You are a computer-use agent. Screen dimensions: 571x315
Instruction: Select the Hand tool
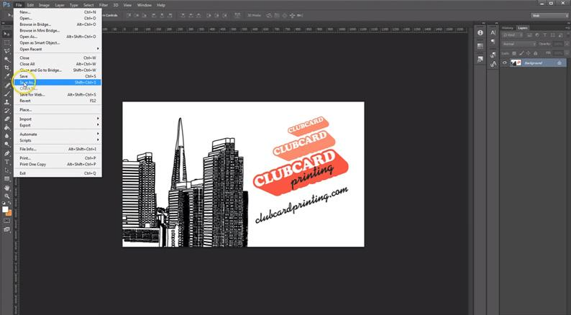[7, 188]
